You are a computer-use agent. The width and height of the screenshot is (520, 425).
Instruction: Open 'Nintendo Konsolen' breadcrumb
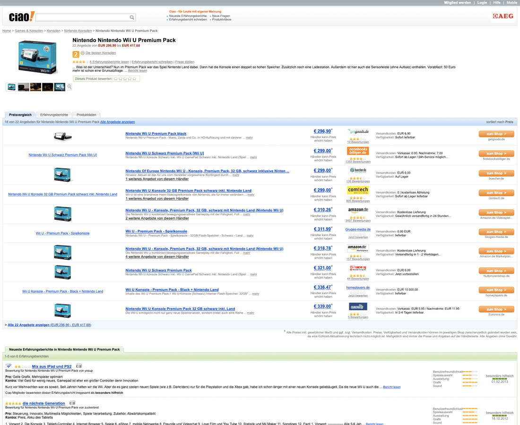[x=78, y=31]
